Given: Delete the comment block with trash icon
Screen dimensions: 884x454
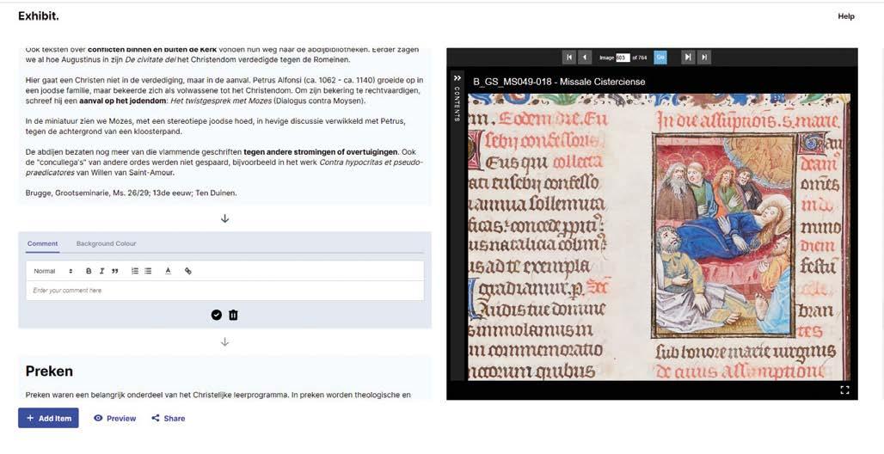Looking at the screenshot, I should click(x=233, y=315).
